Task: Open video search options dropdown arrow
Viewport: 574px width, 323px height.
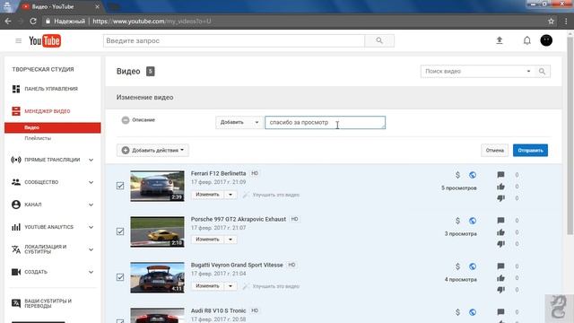Action: coord(528,72)
